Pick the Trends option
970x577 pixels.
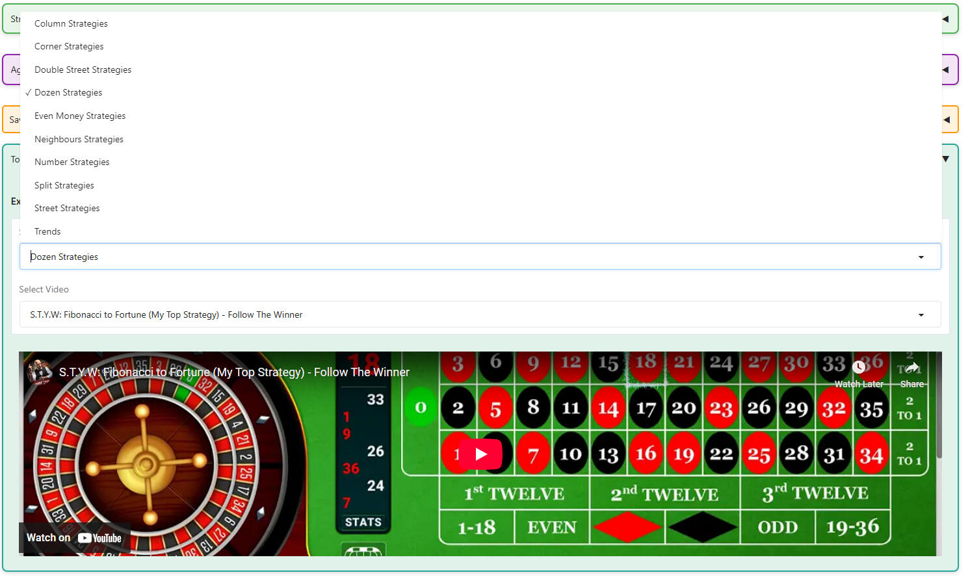tap(47, 232)
